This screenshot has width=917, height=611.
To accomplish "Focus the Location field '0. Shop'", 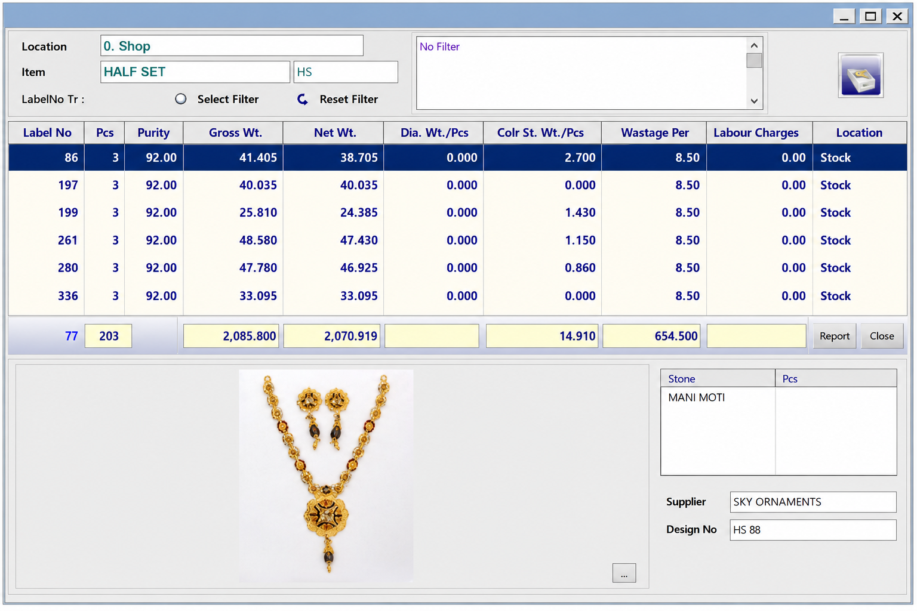I will (x=232, y=46).
